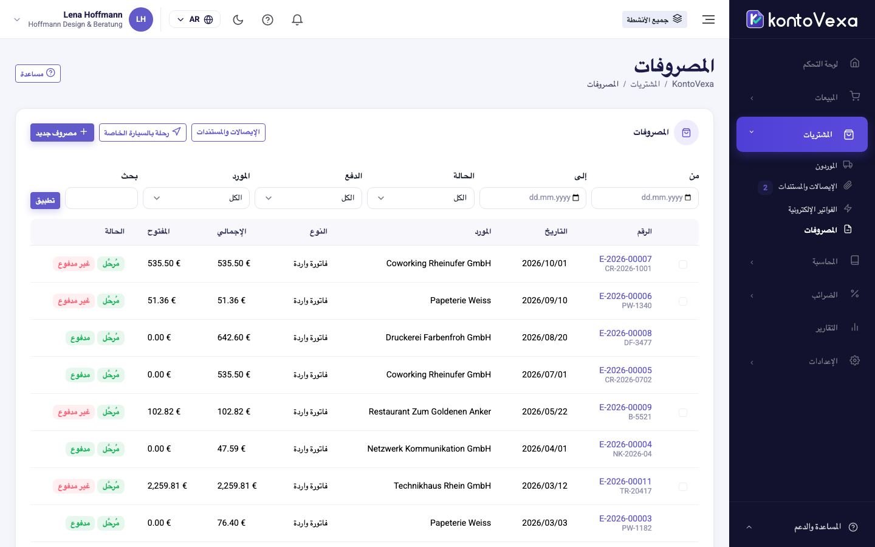This screenshot has width=875, height=547.
Task: Open the جميع الأنشطة activities selector
Action: [x=654, y=19]
